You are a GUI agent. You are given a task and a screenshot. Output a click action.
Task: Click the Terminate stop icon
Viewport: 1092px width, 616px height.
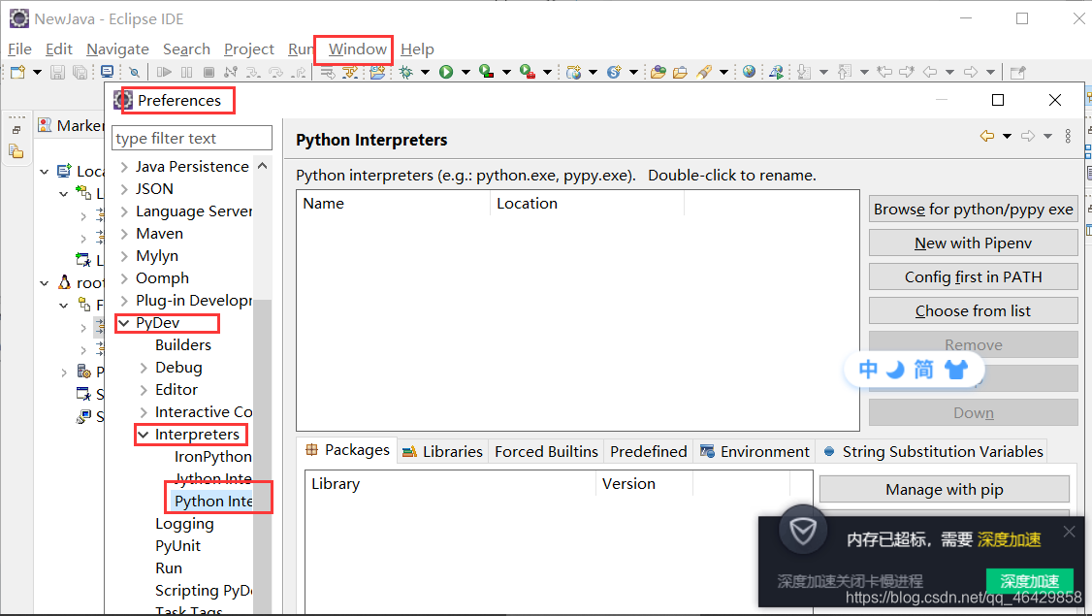[x=209, y=72]
